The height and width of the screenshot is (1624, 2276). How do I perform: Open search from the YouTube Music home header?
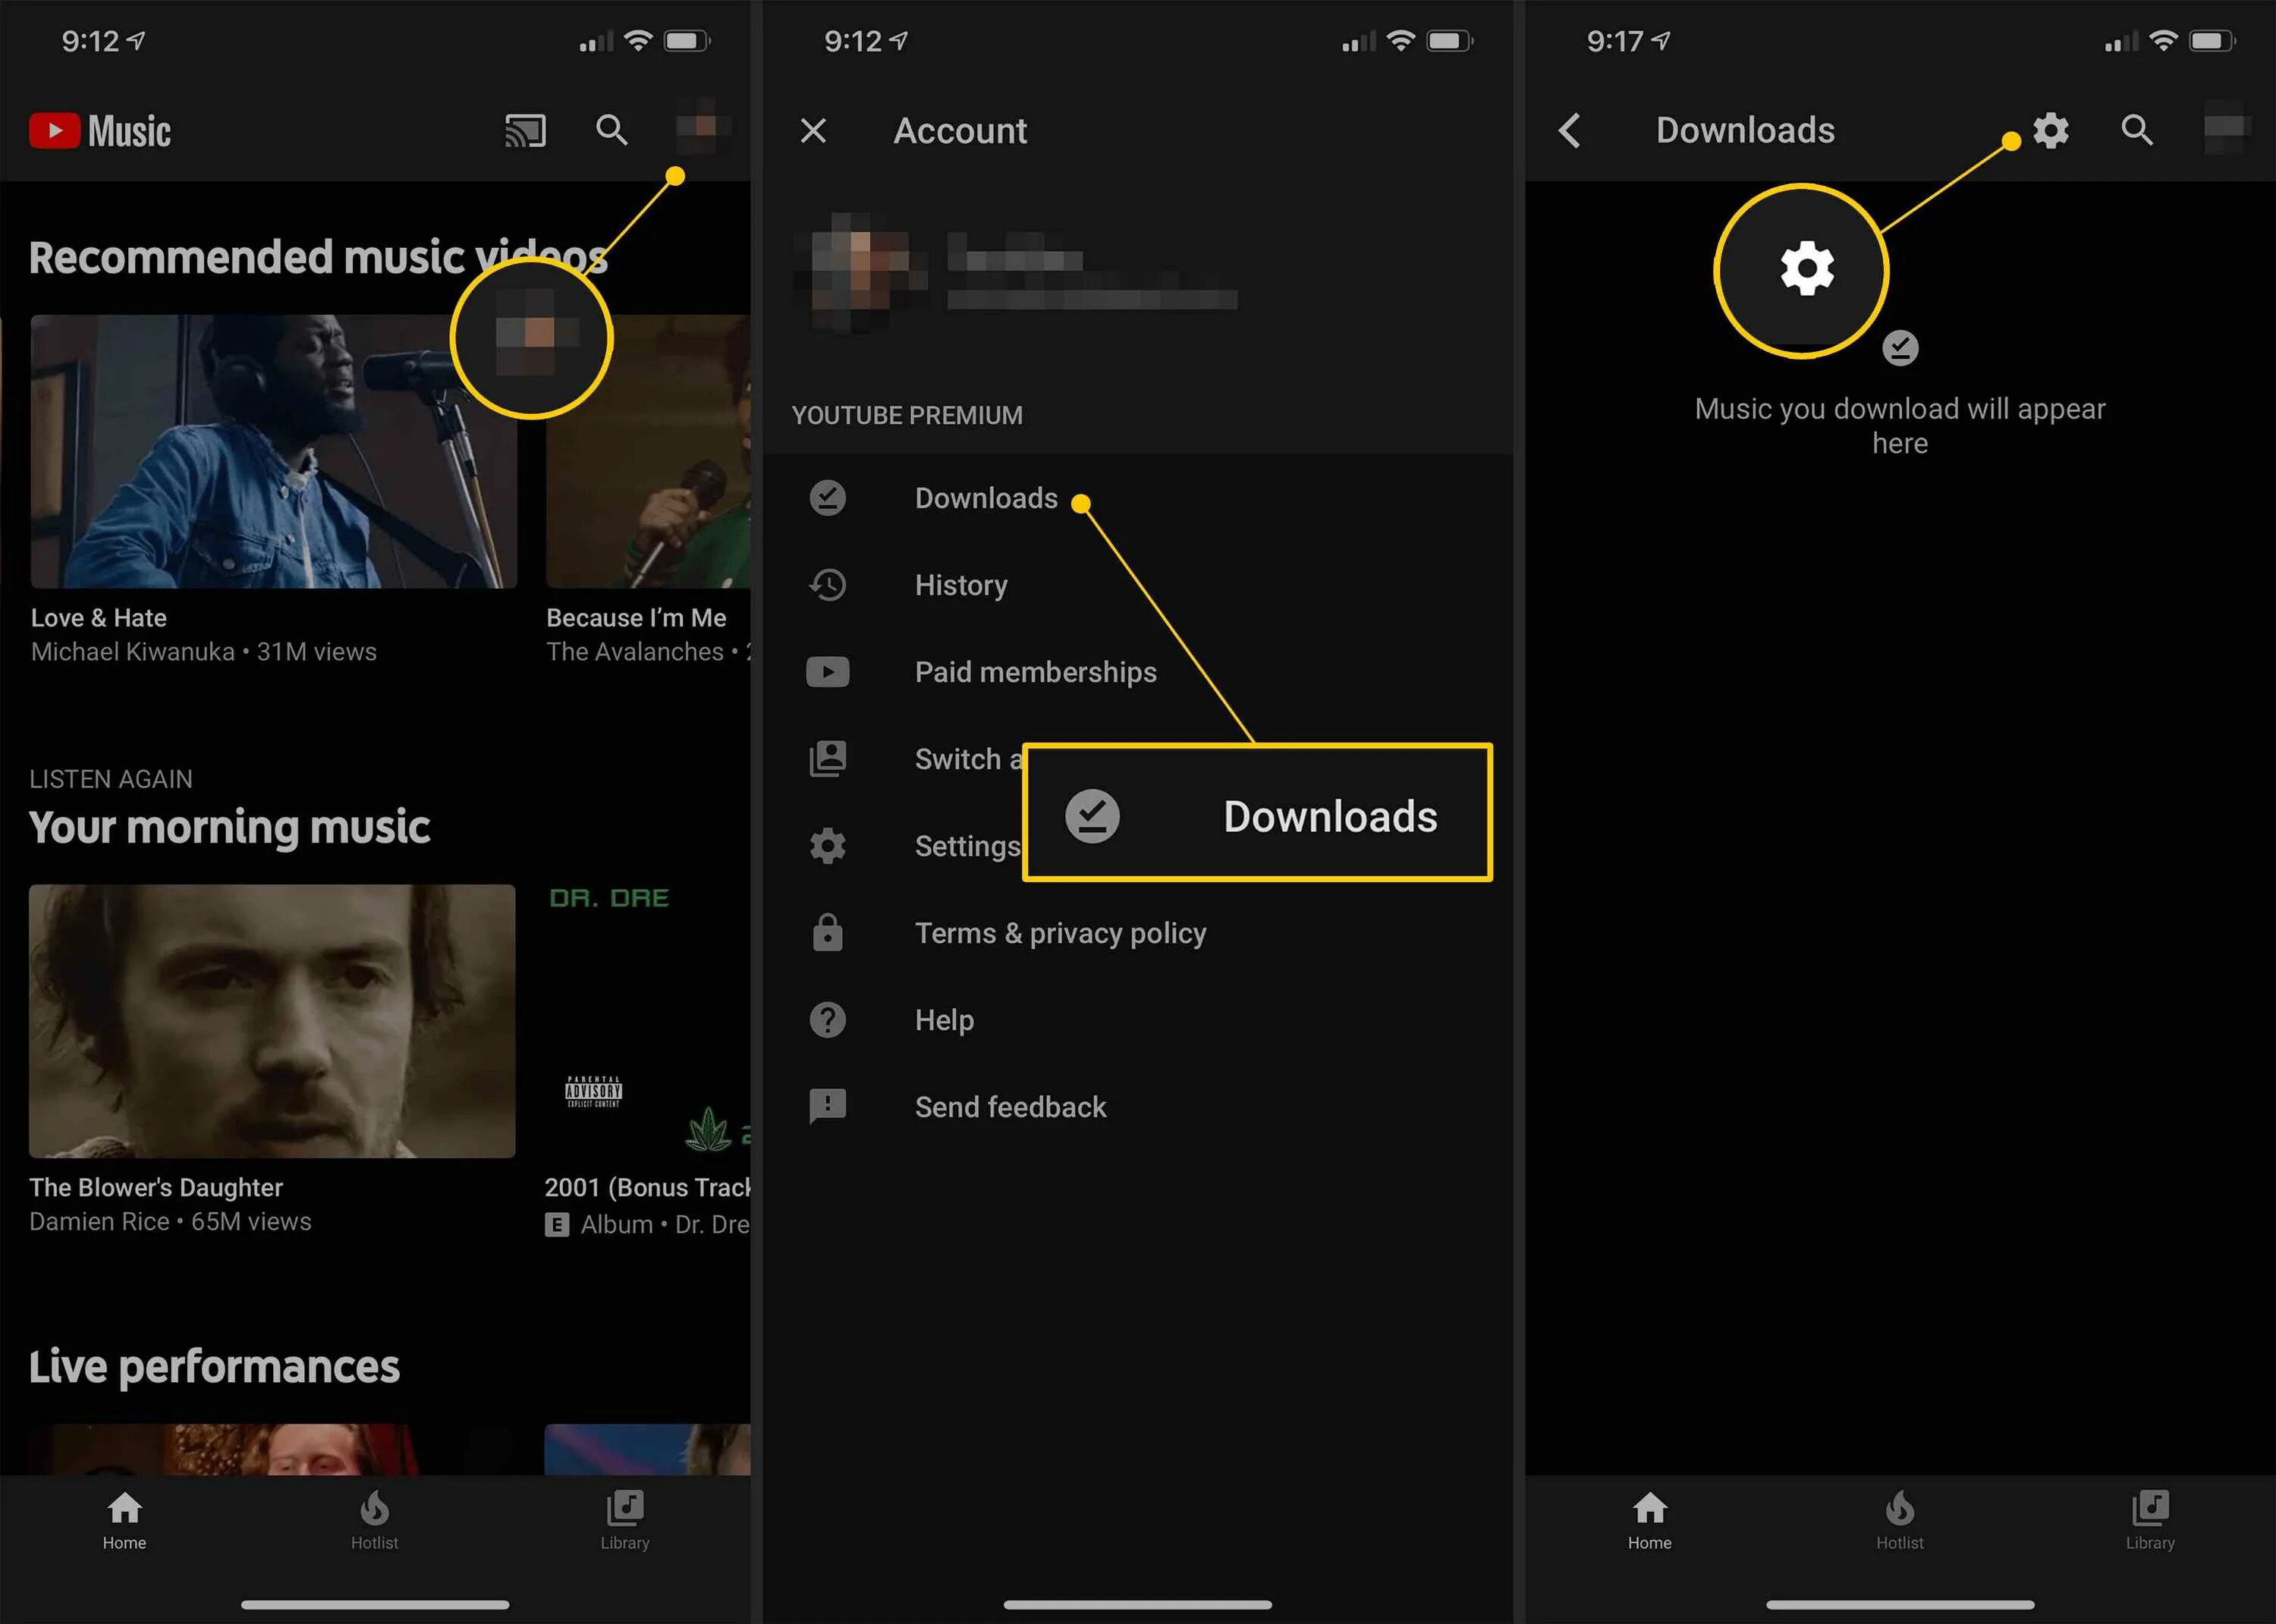(x=612, y=131)
